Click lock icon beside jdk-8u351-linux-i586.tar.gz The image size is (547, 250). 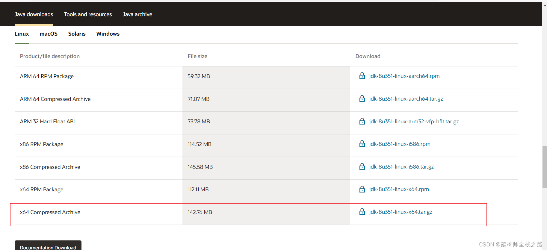[x=362, y=166]
